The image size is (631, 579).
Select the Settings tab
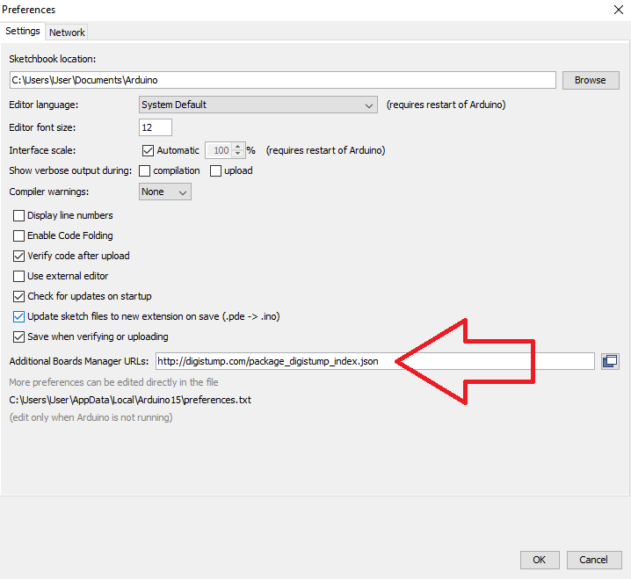23,31
